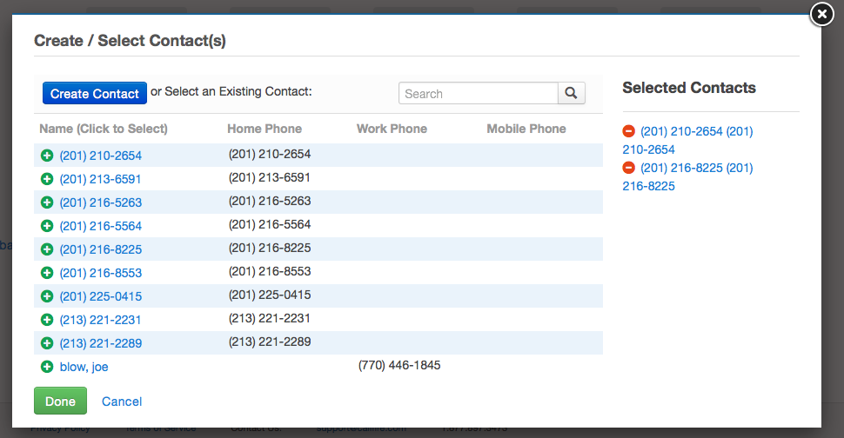The height and width of the screenshot is (438, 844).
Task: Select contact name link (213) 221-2289
Action: coord(101,343)
